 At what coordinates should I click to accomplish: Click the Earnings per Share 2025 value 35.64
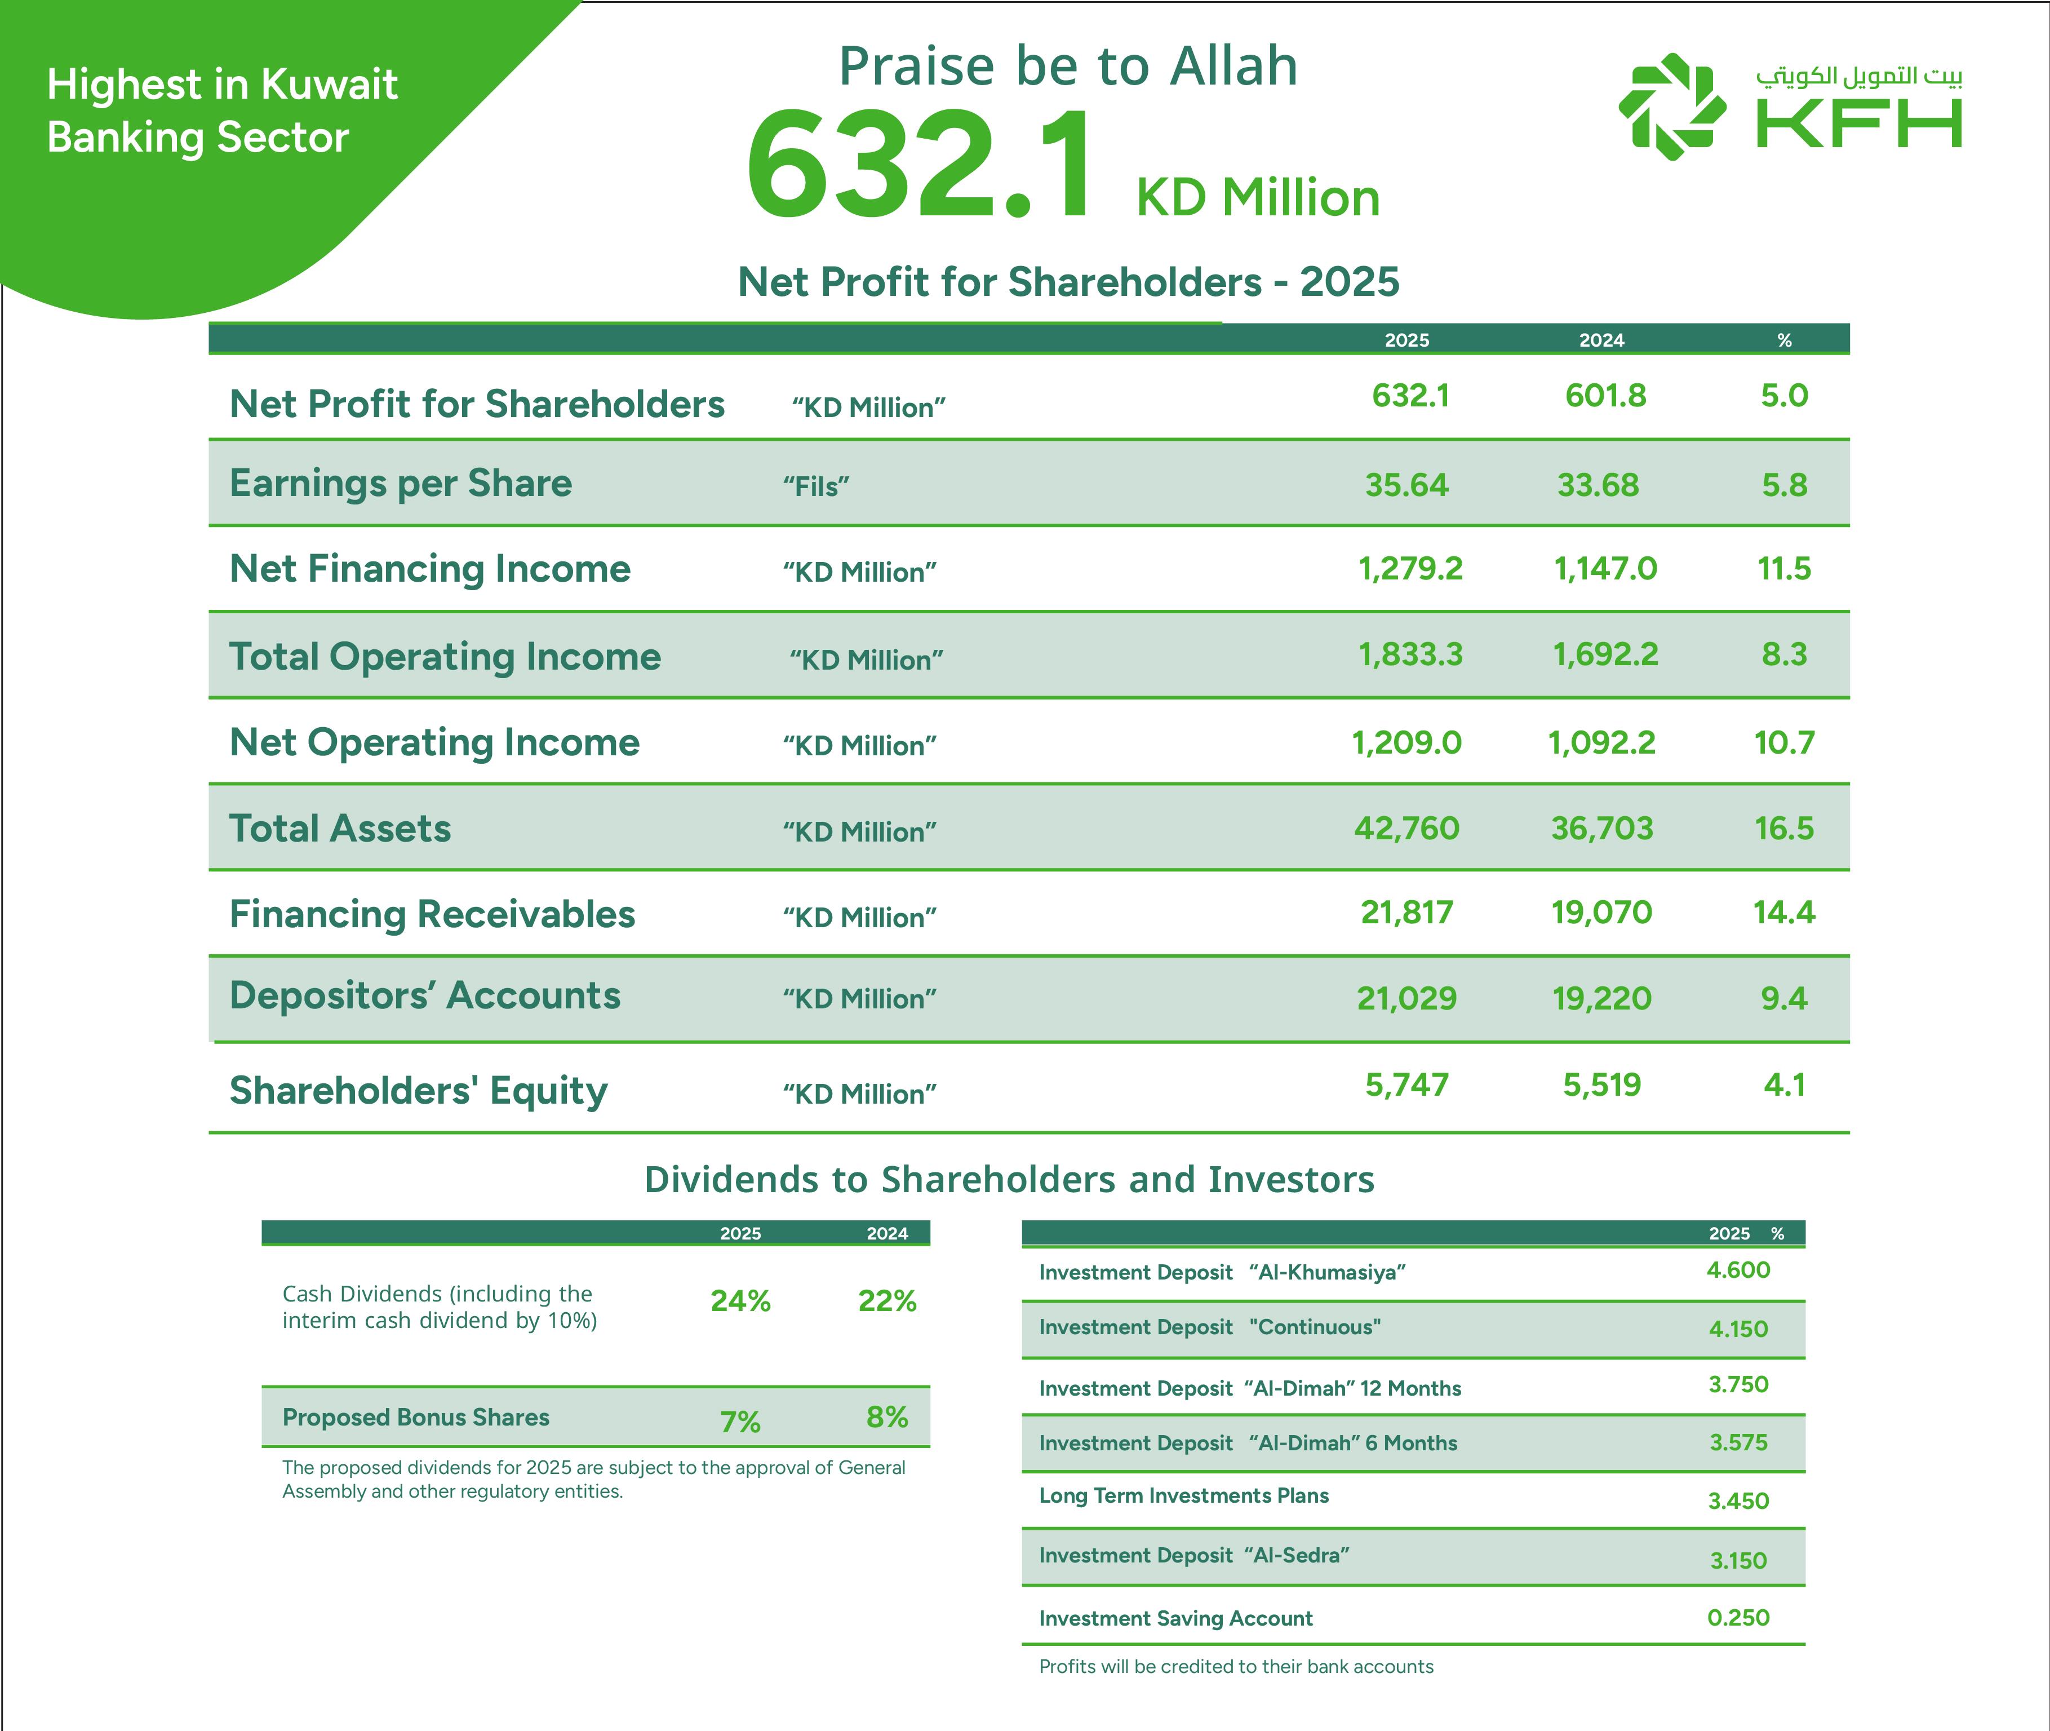(x=1405, y=485)
